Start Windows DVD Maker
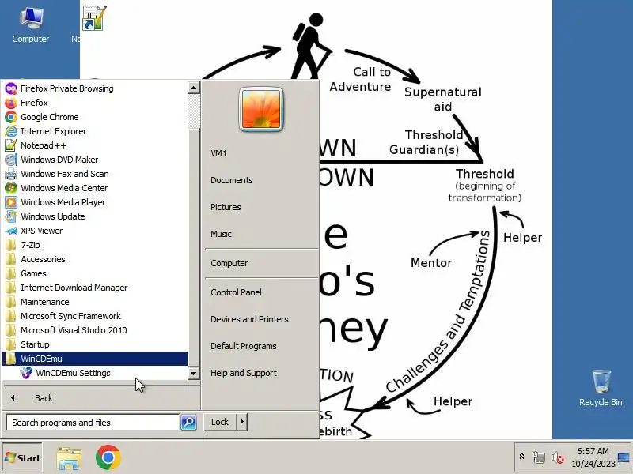The image size is (633, 474). click(95, 160)
